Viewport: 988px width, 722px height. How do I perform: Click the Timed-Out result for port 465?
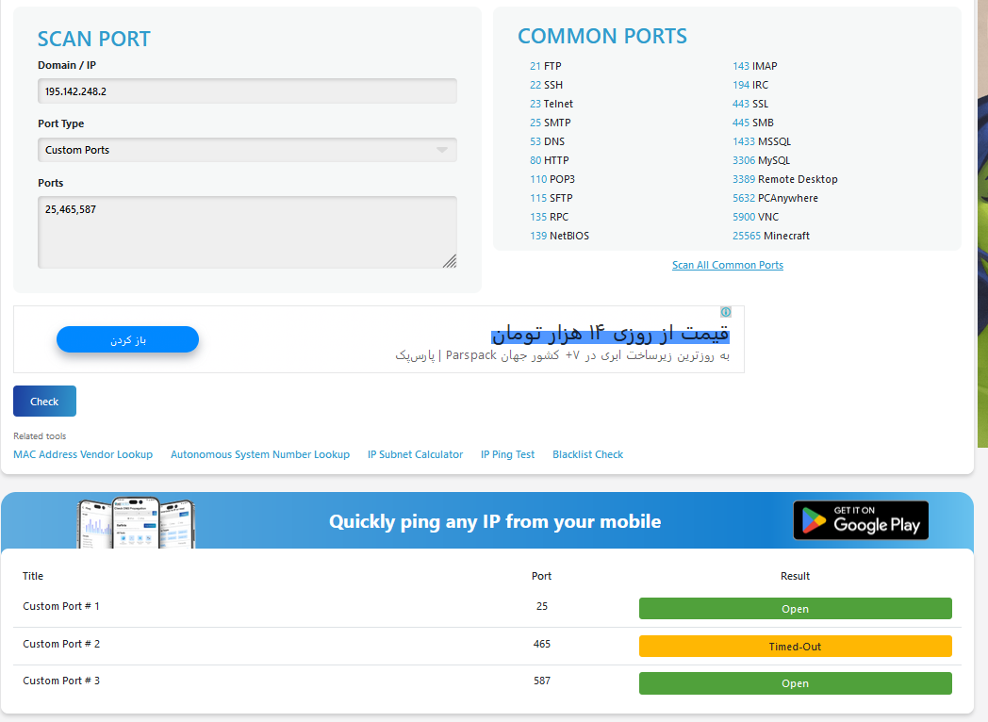click(795, 647)
